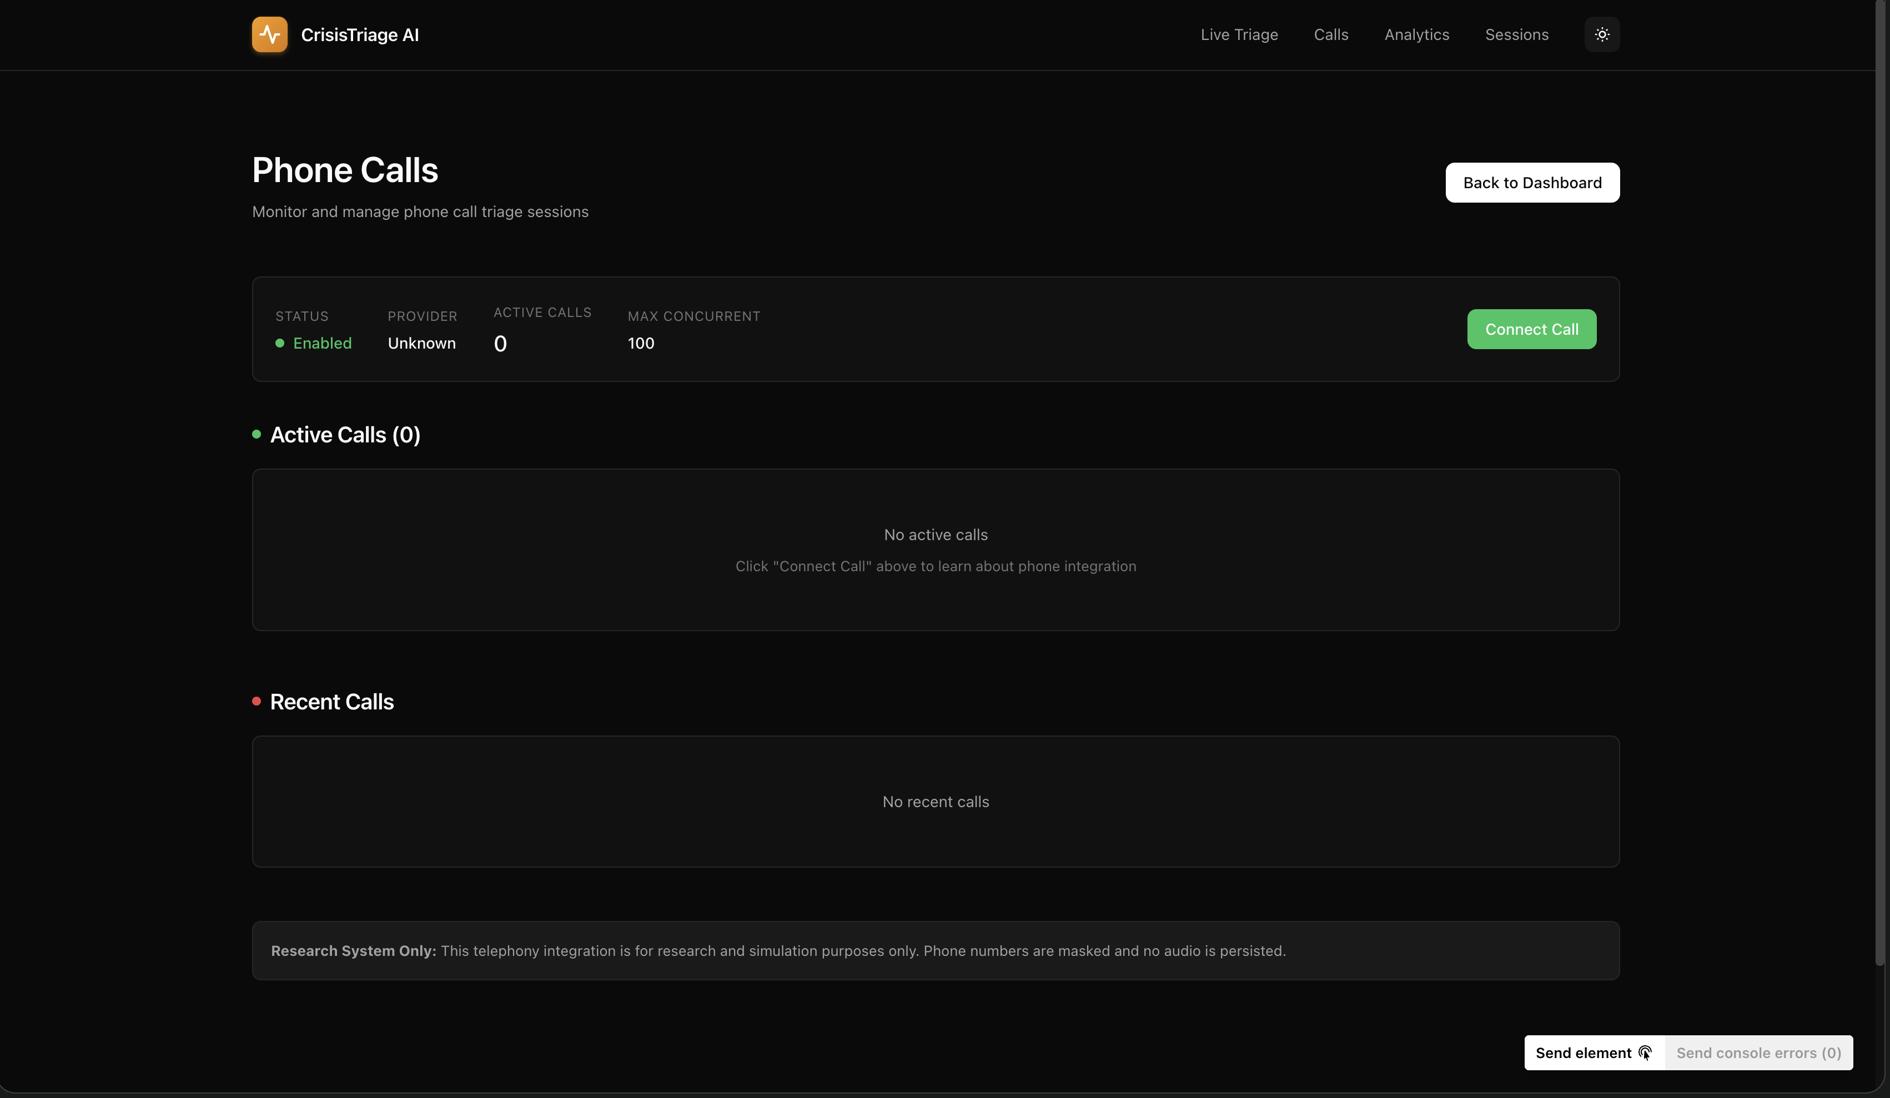Click Send element
The width and height of the screenshot is (1890, 1098).
click(1584, 1052)
